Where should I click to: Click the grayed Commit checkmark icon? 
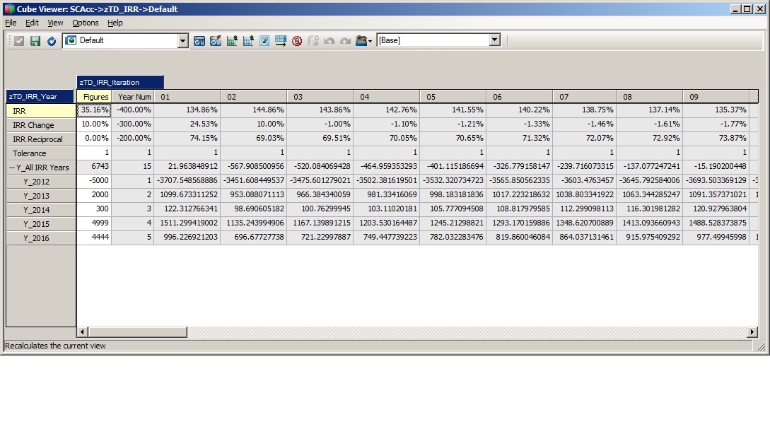(19, 41)
